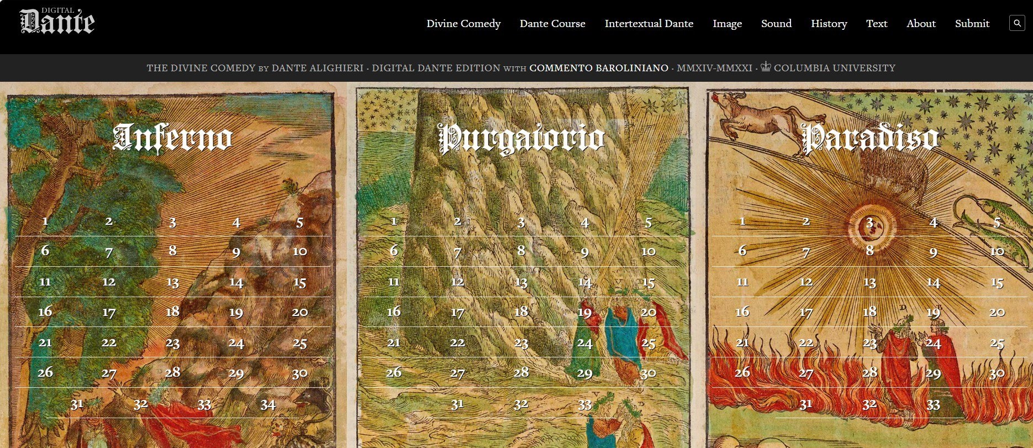Open Inferno canto 26
Screen dimensions: 1033x448
pyautogui.click(x=45, y=372)
